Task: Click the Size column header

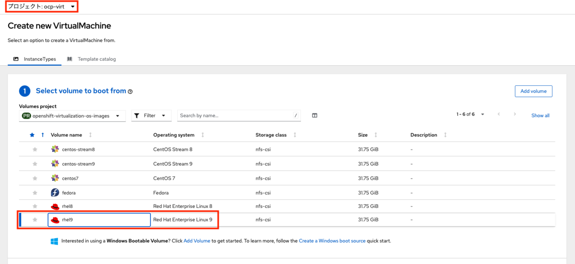Action: [x=363, y=135]
